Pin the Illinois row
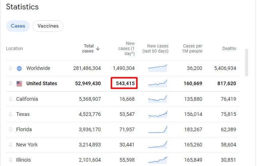 (x=11, y=160)
